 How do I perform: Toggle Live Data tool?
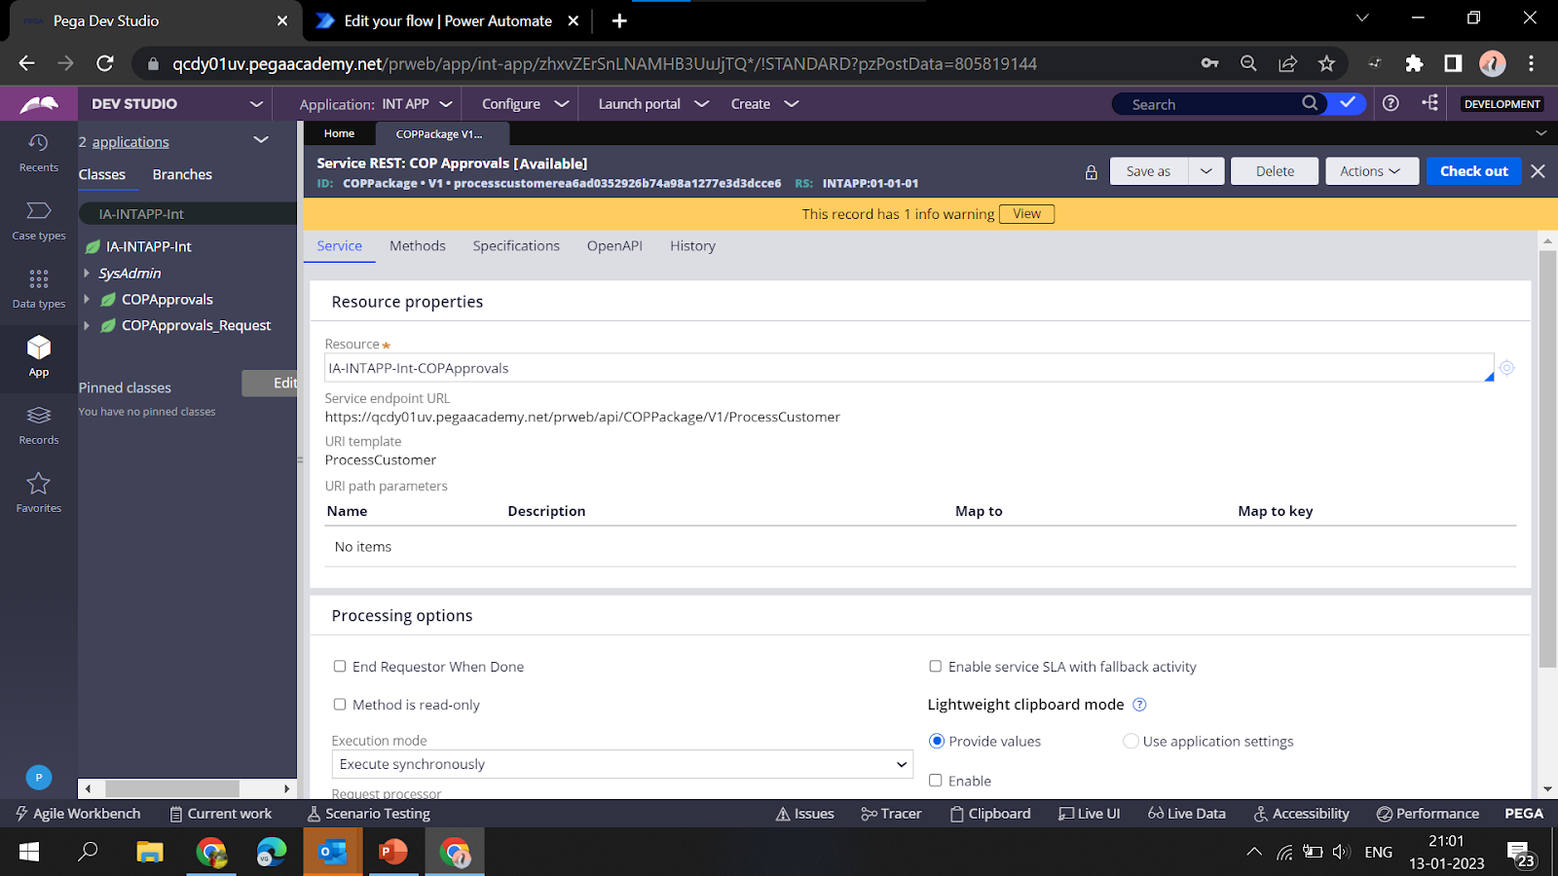coord(1187,814)
